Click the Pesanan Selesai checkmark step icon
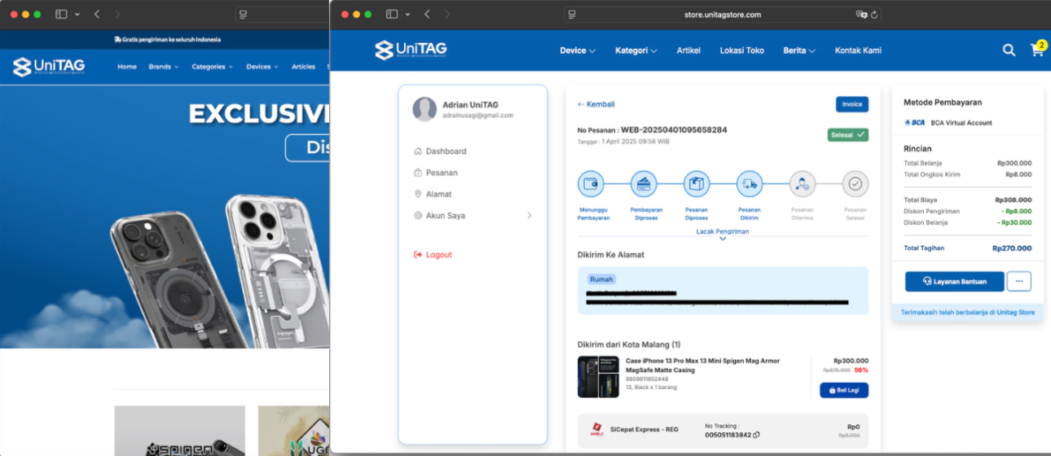Image resolution: width=1051 pixels, height=456 pixels. (x=855, y=184)
